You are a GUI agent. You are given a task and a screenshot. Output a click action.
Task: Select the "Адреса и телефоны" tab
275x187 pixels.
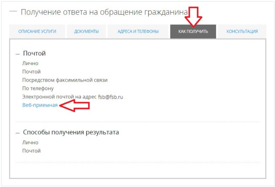point(138,32)
